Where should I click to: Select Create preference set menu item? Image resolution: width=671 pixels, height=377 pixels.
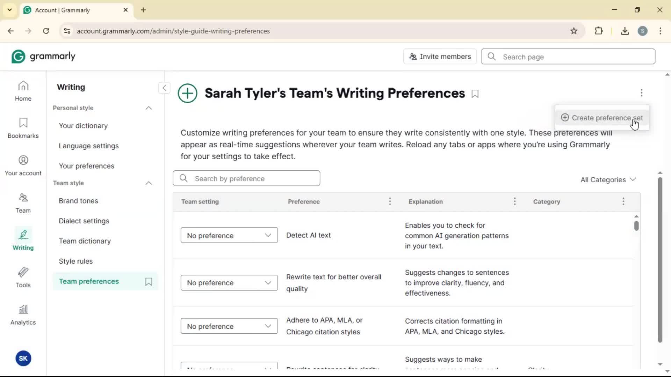[602, 118]
